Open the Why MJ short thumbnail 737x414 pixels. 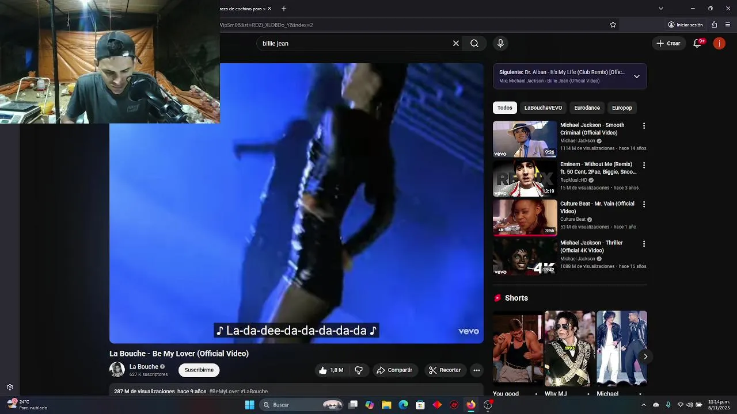[x=569, y=348]
